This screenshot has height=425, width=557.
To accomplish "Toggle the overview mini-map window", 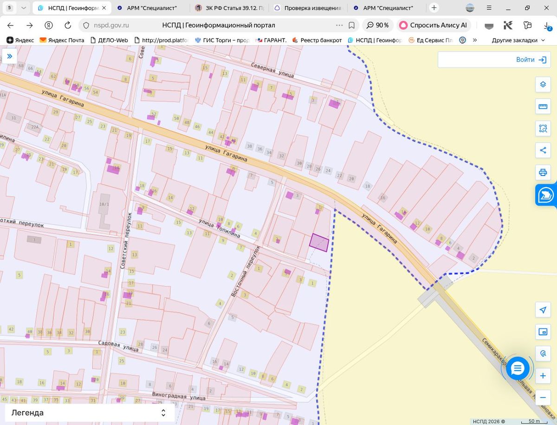I will (543, 332).
